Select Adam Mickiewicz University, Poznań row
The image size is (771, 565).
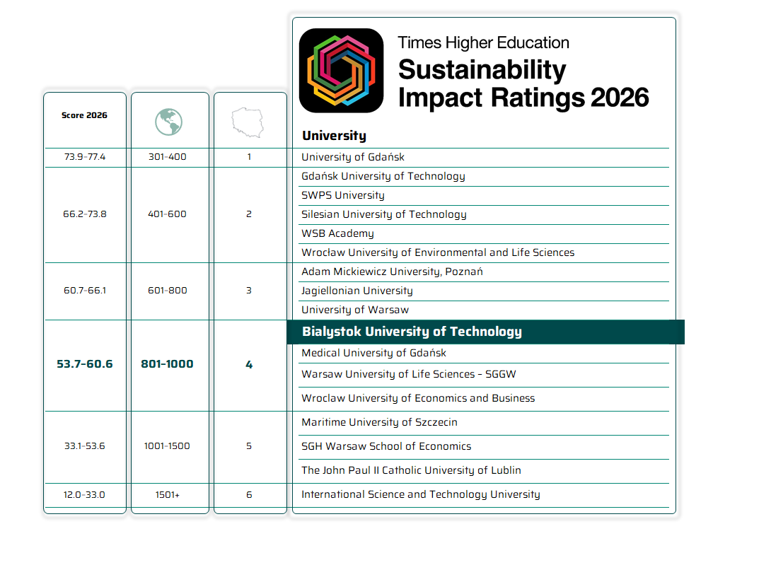(x=484, y=272)
